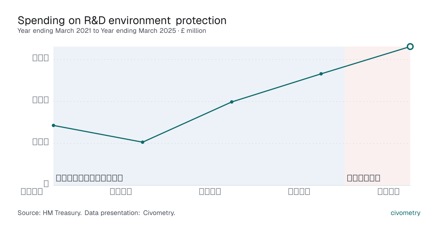Click the 'Source: HM Treasury' text

49,213
